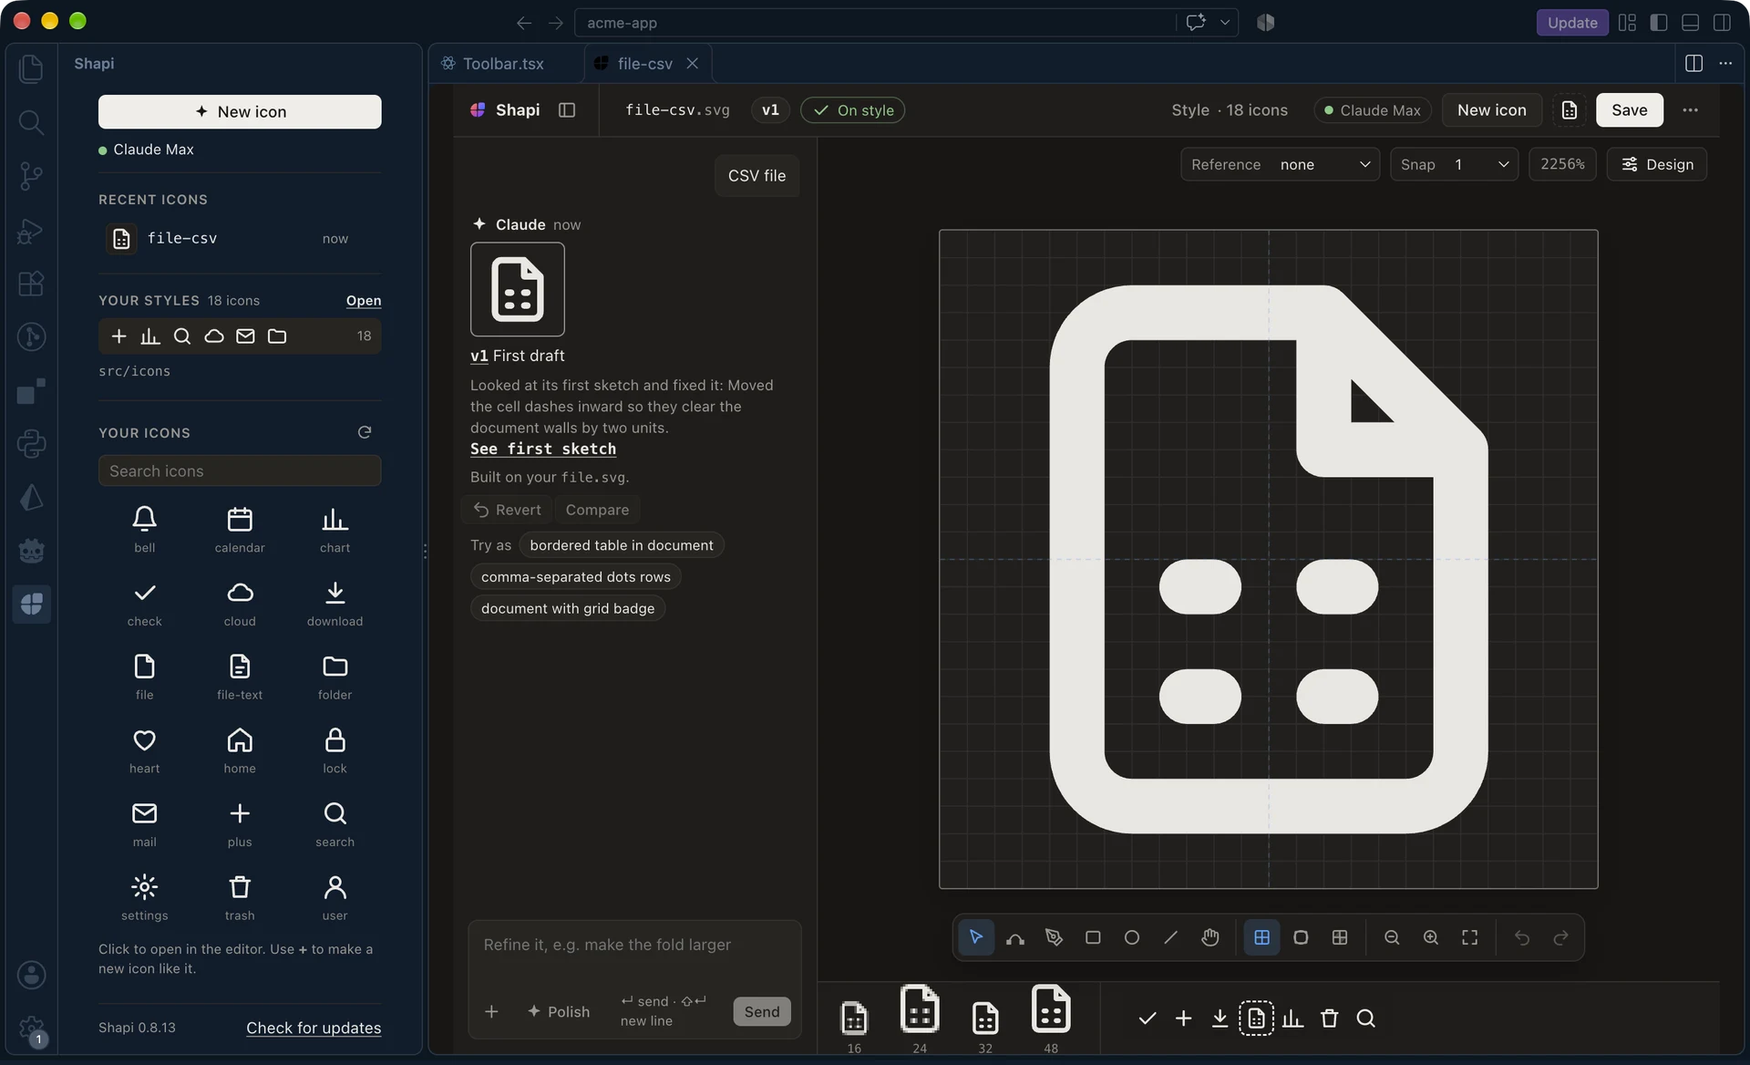Select the hand pan tool

click(x=1210, y=937)
